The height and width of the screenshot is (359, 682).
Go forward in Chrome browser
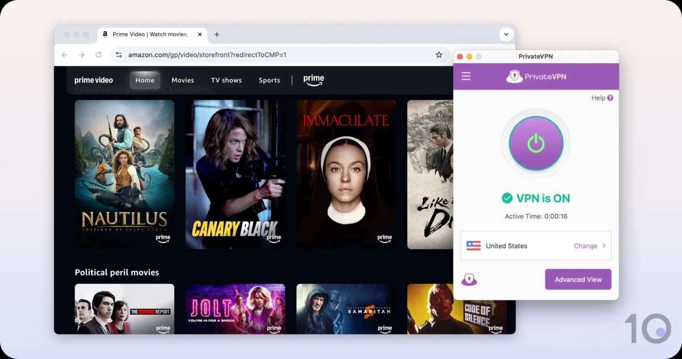(x=81, y=55)
